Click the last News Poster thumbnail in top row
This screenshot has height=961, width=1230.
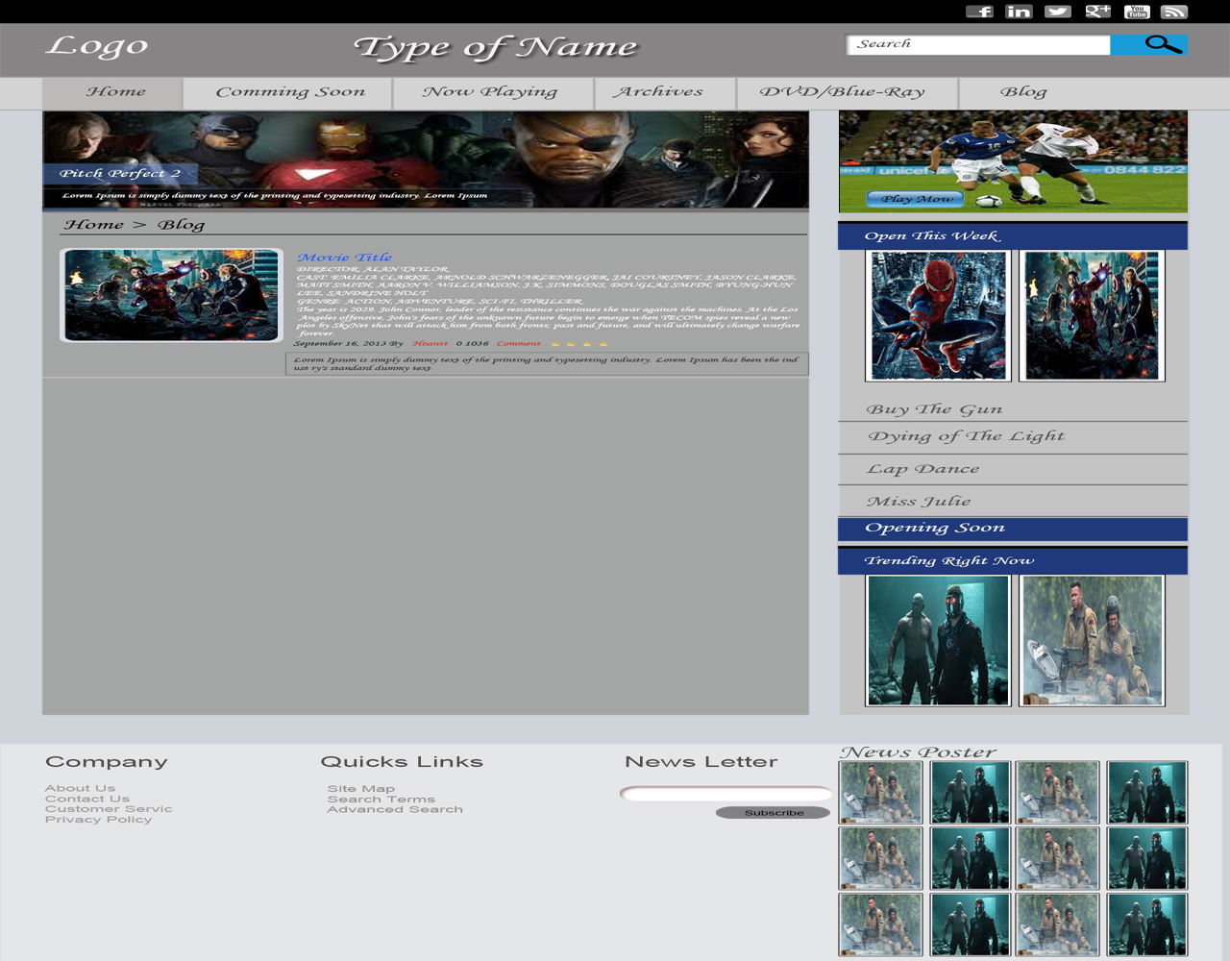[1146, 792]
